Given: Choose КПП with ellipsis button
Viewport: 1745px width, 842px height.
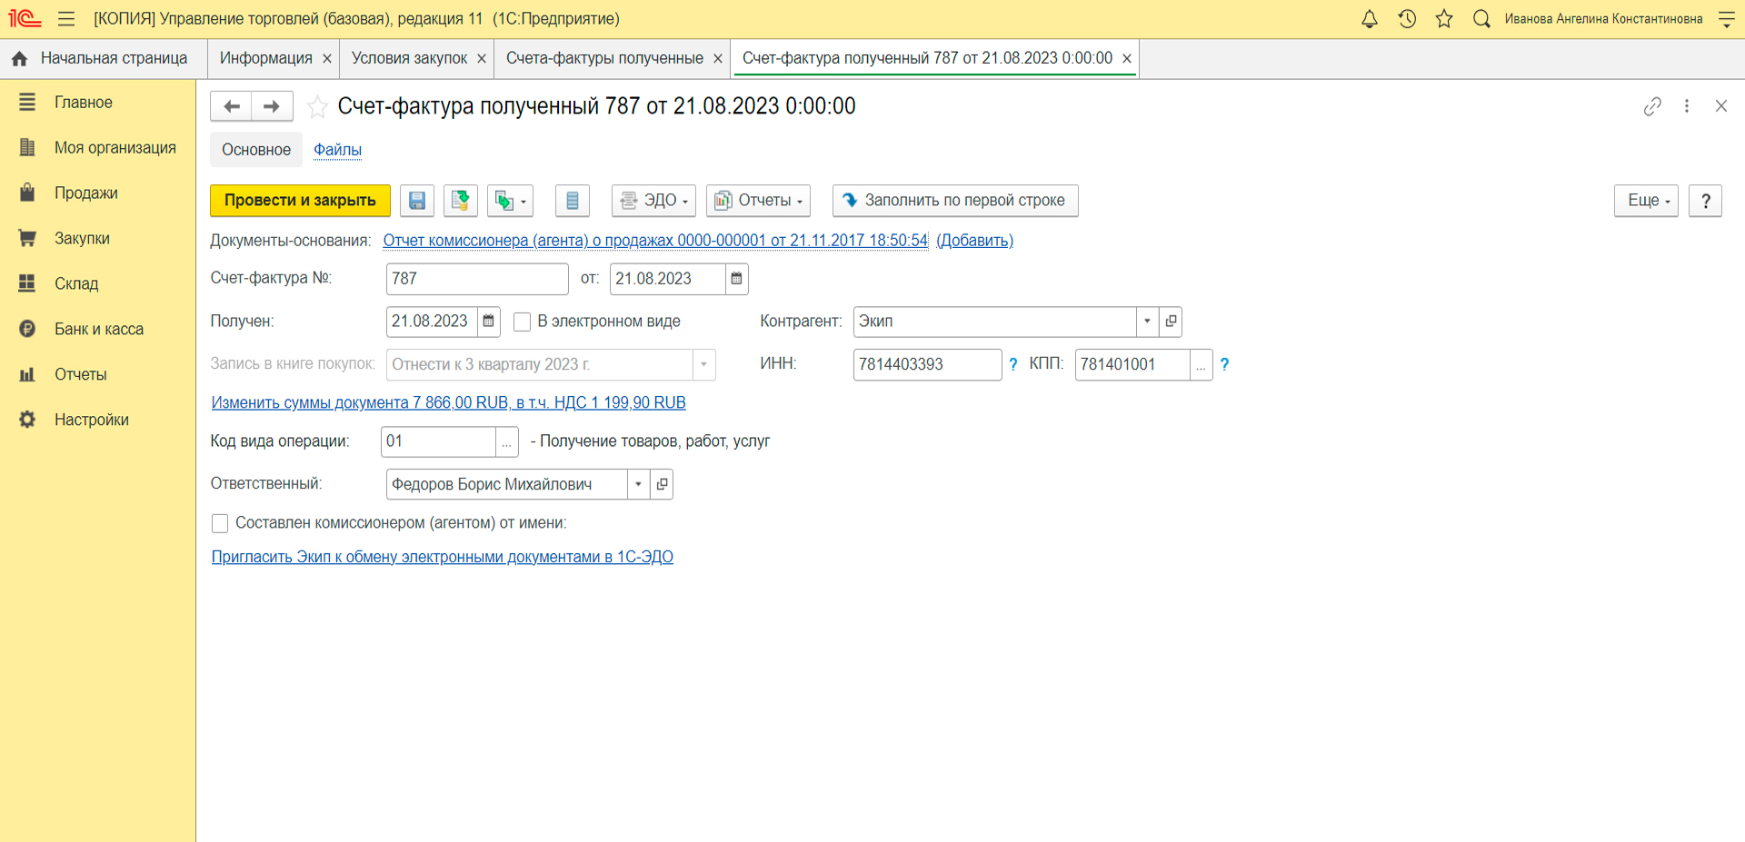Looking at the screenshot, I should click(1202, 365).
